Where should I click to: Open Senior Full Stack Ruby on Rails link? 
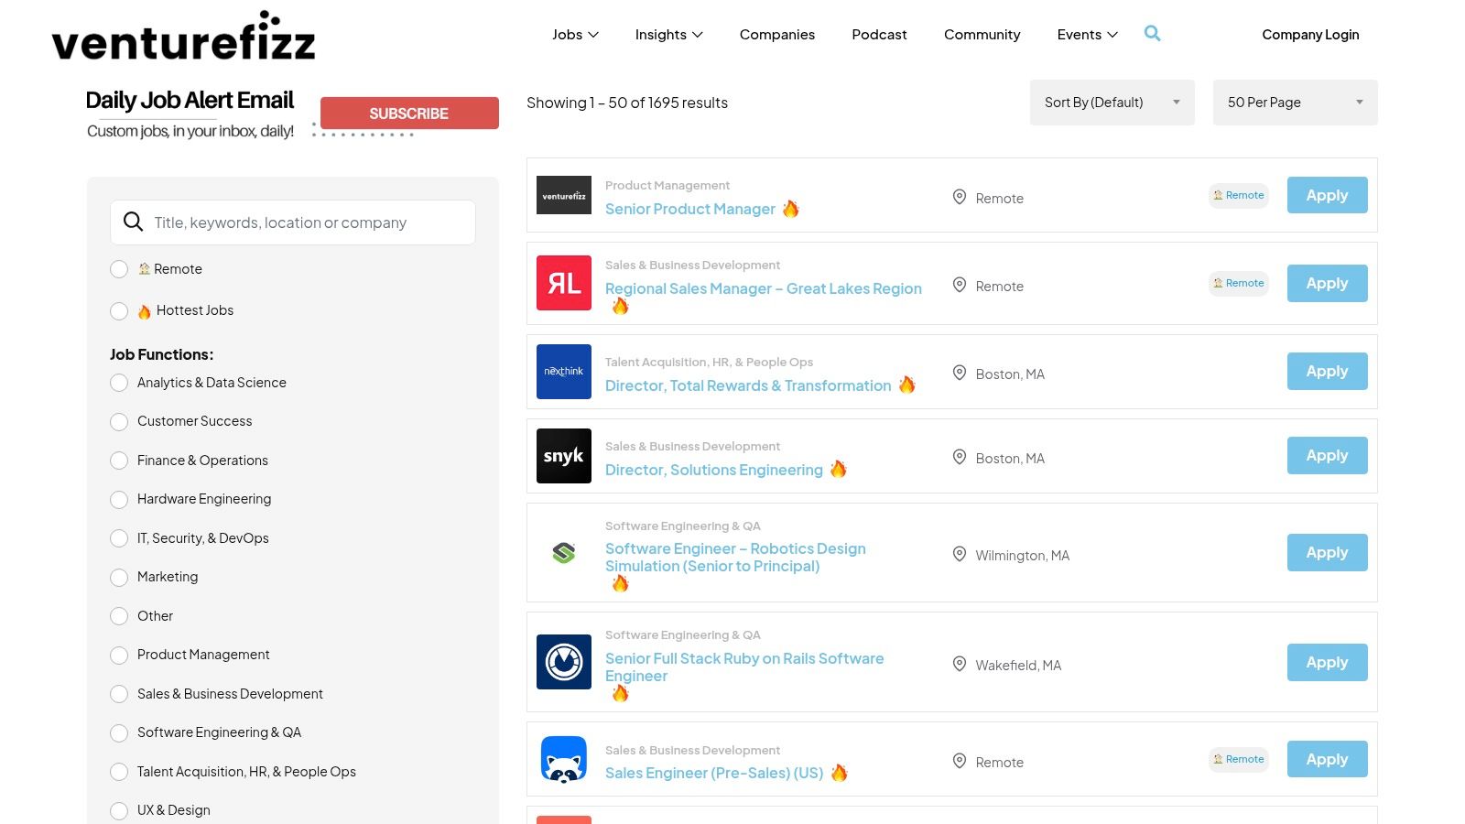pos(744,667)
